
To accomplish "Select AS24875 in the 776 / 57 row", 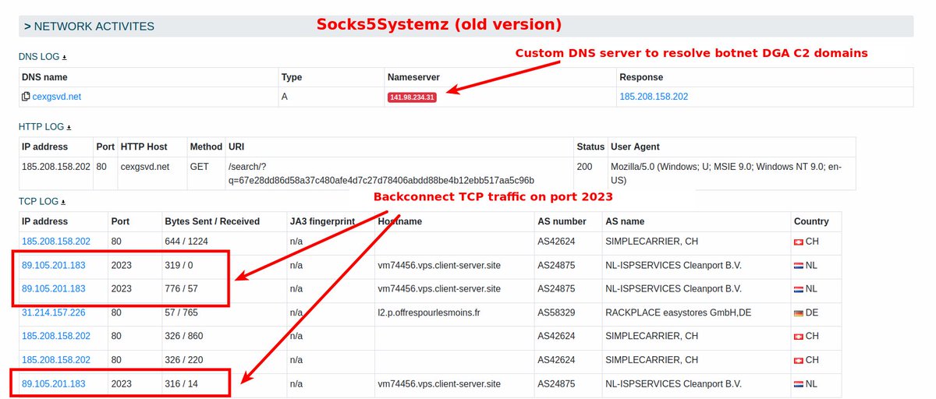I will click(557, 288).
